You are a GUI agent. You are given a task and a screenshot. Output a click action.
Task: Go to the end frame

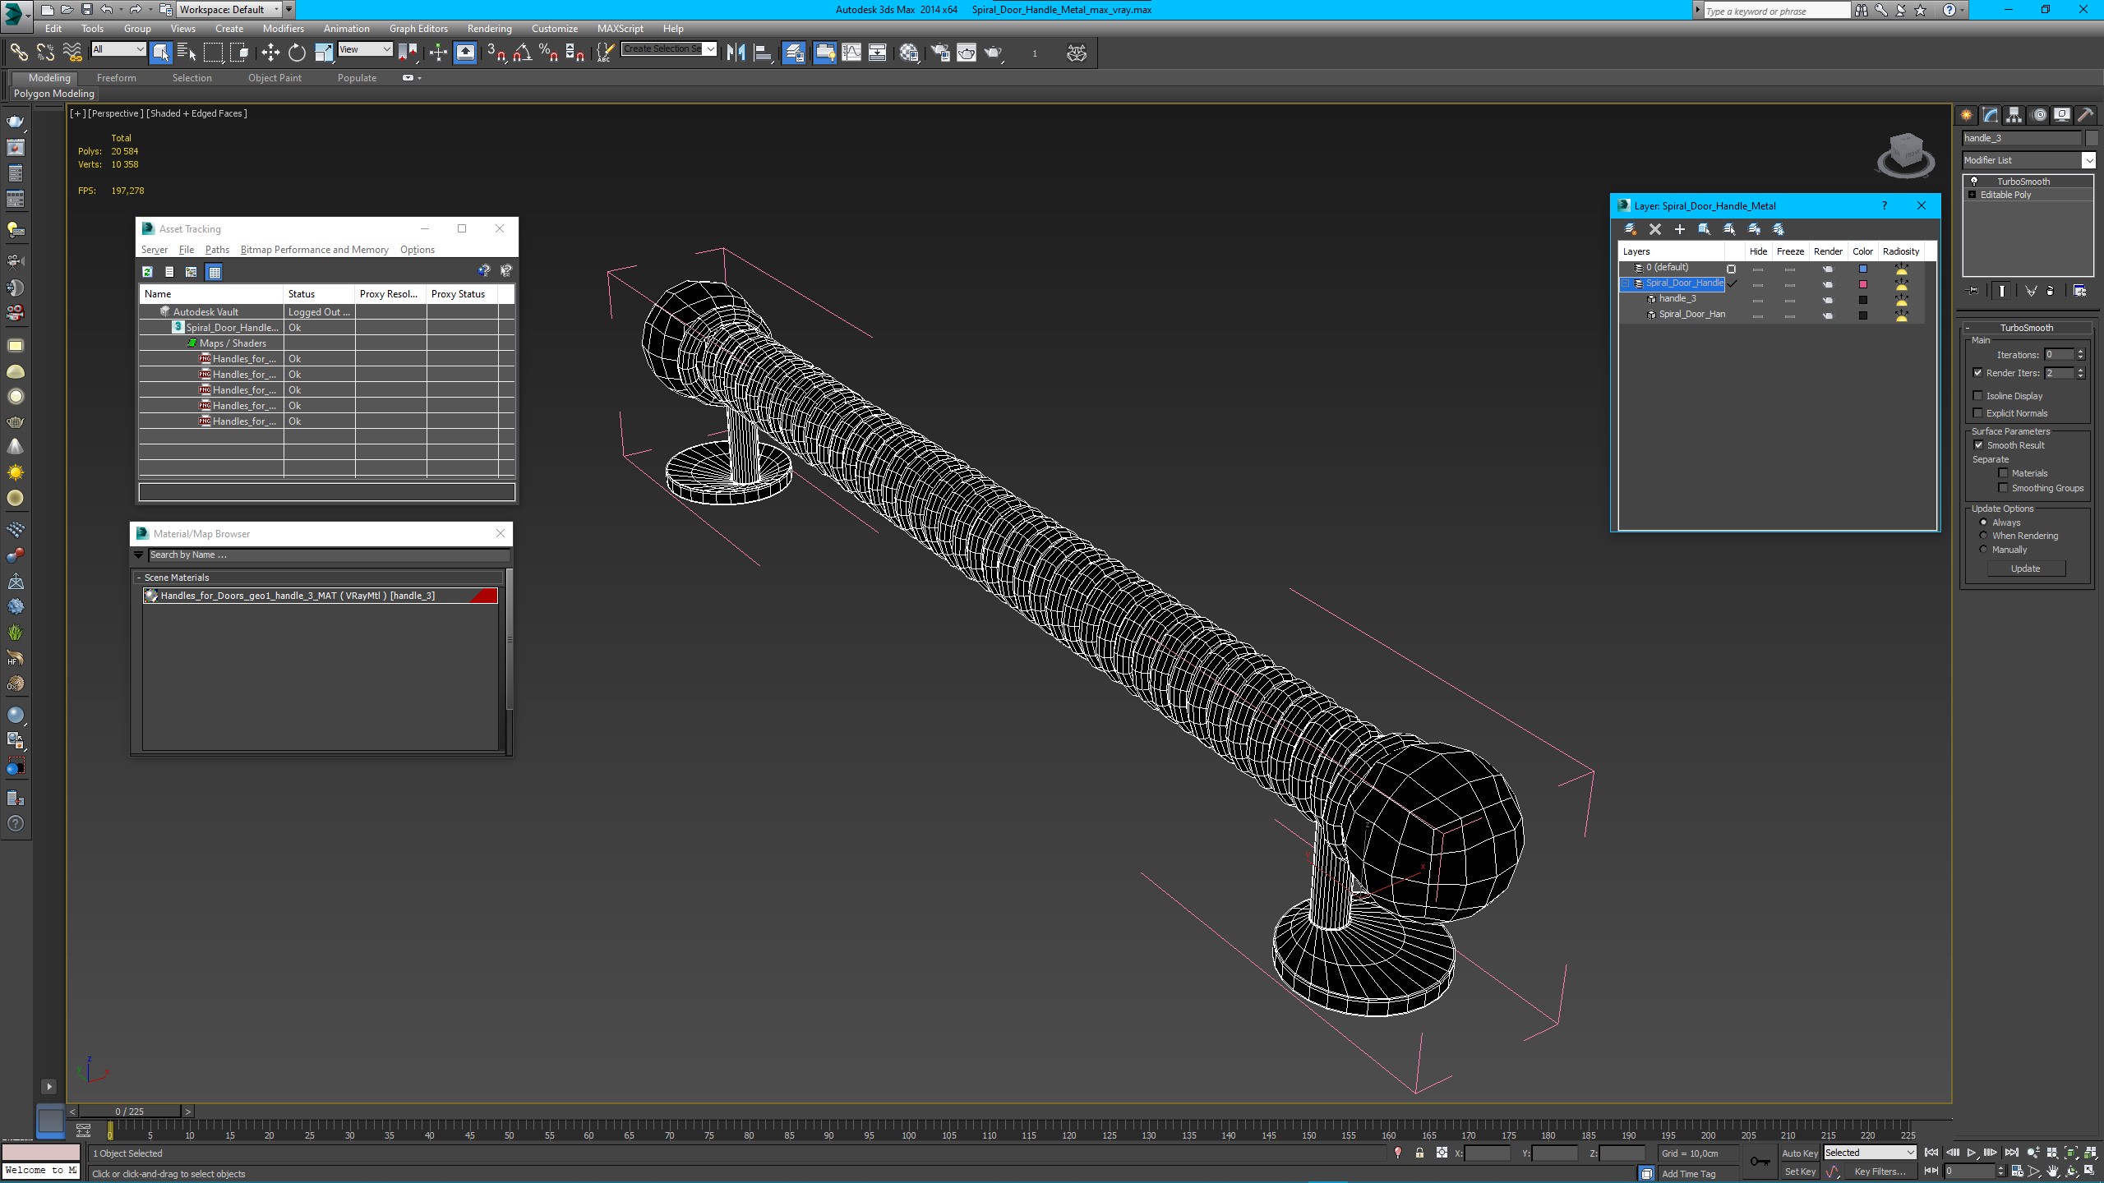coord(2011,1153)
